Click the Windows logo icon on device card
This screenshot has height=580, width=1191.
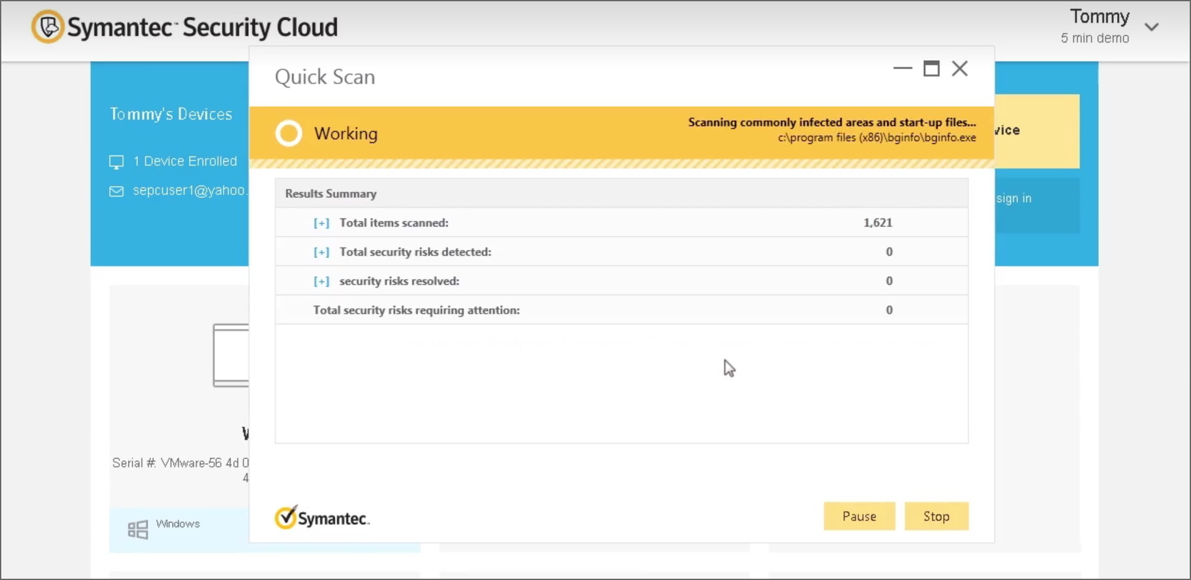(138, 529)
